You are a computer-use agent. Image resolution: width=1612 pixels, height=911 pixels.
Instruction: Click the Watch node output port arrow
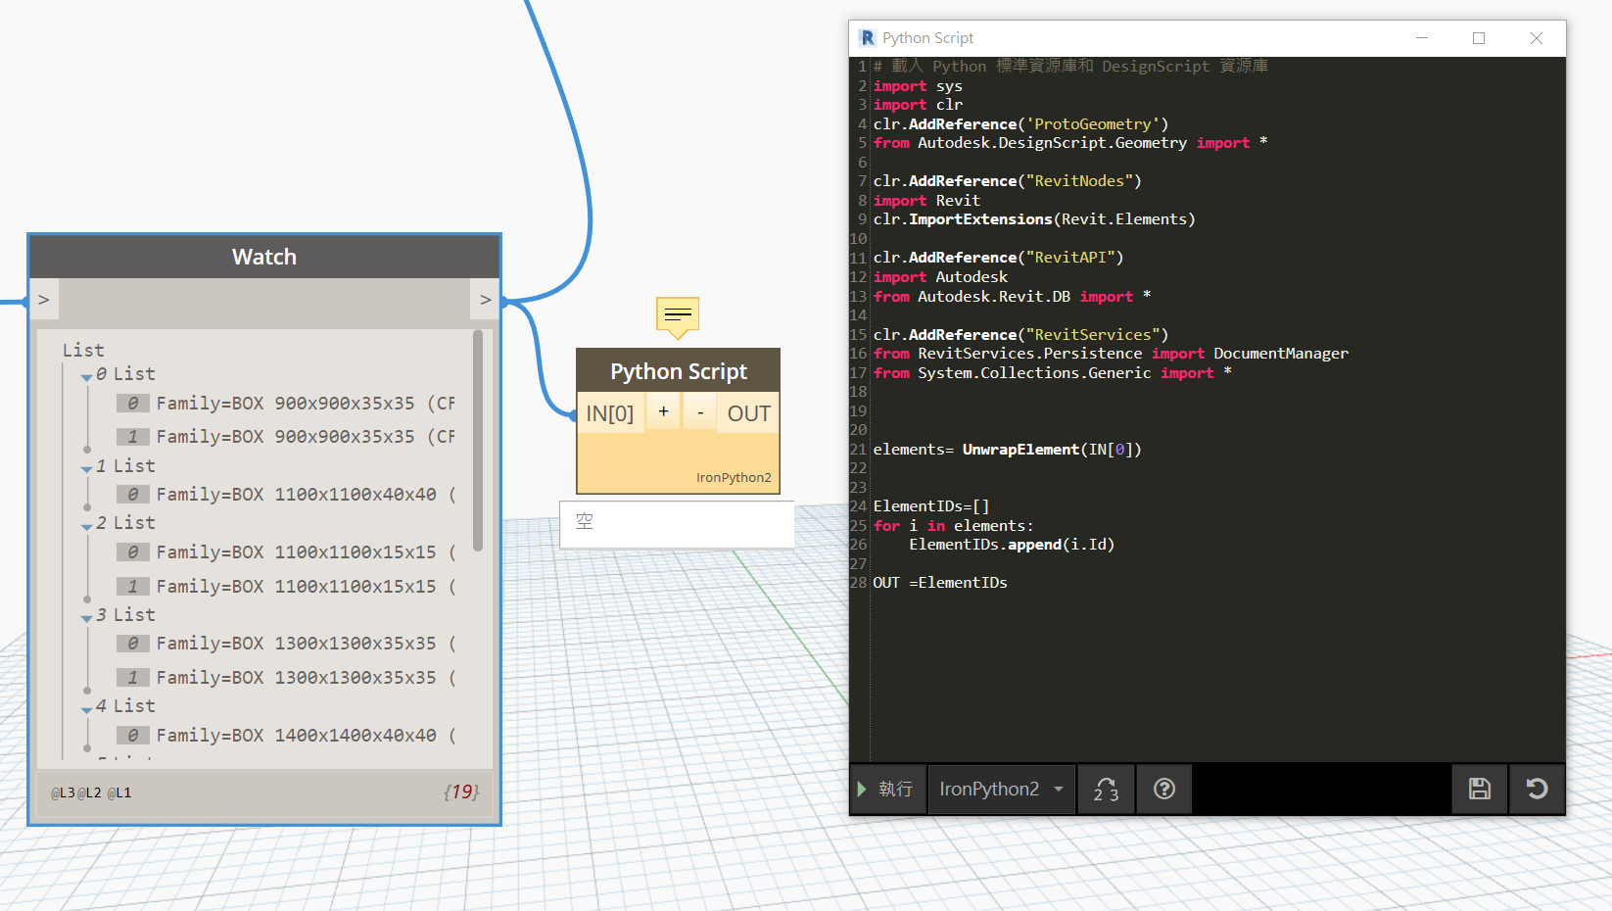pos(486,300)
